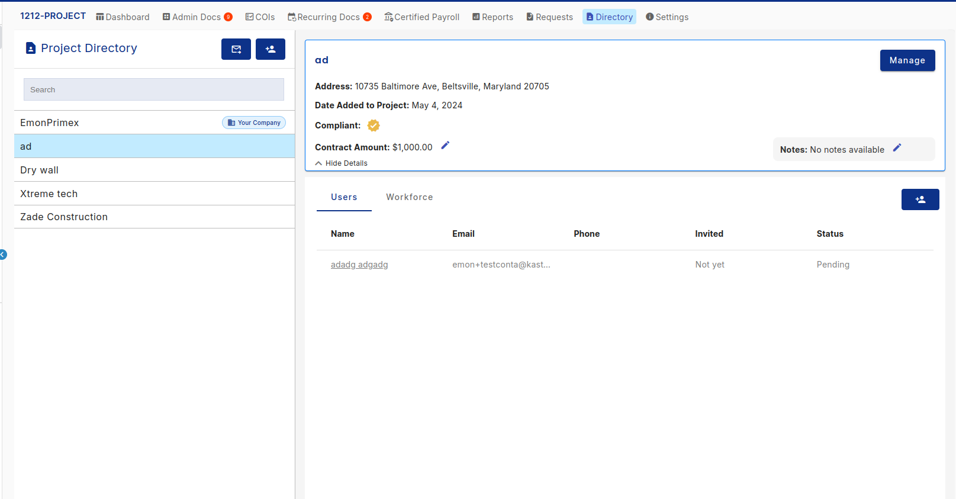Screen dimensions: 956x499
Task: Edit notes using the pencil icon
Action: (897, 148)
